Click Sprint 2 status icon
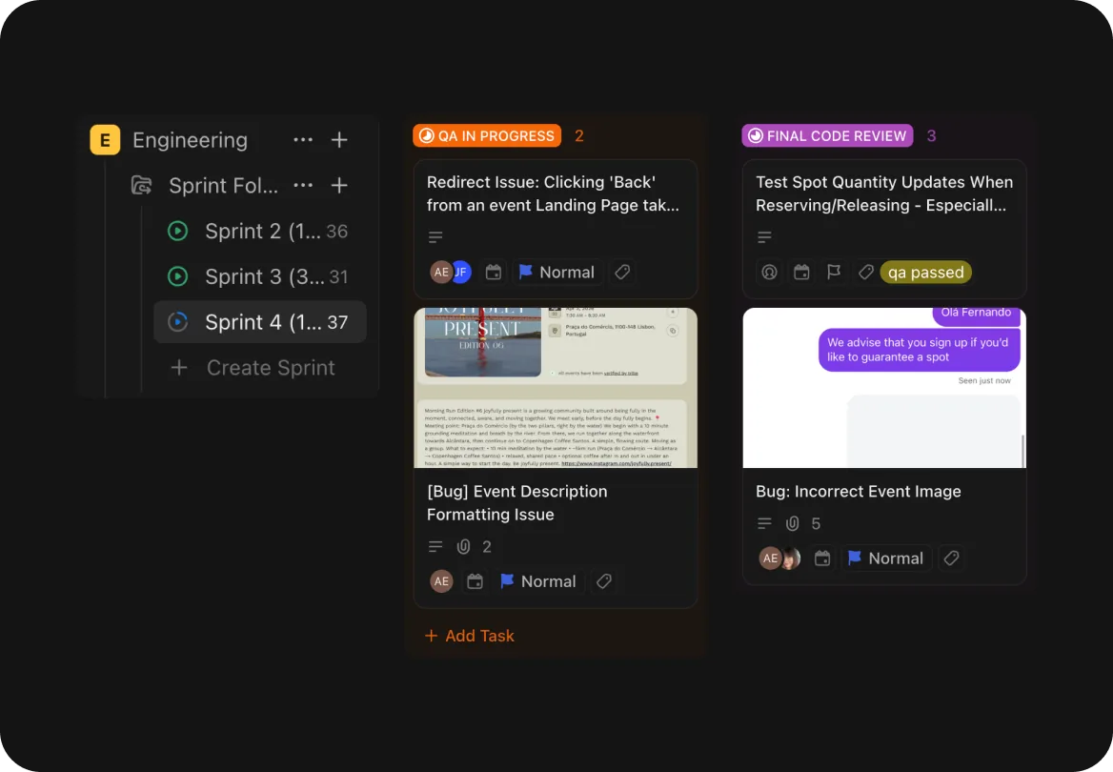This screenshot has width=1113, height=772. (177, 231)
